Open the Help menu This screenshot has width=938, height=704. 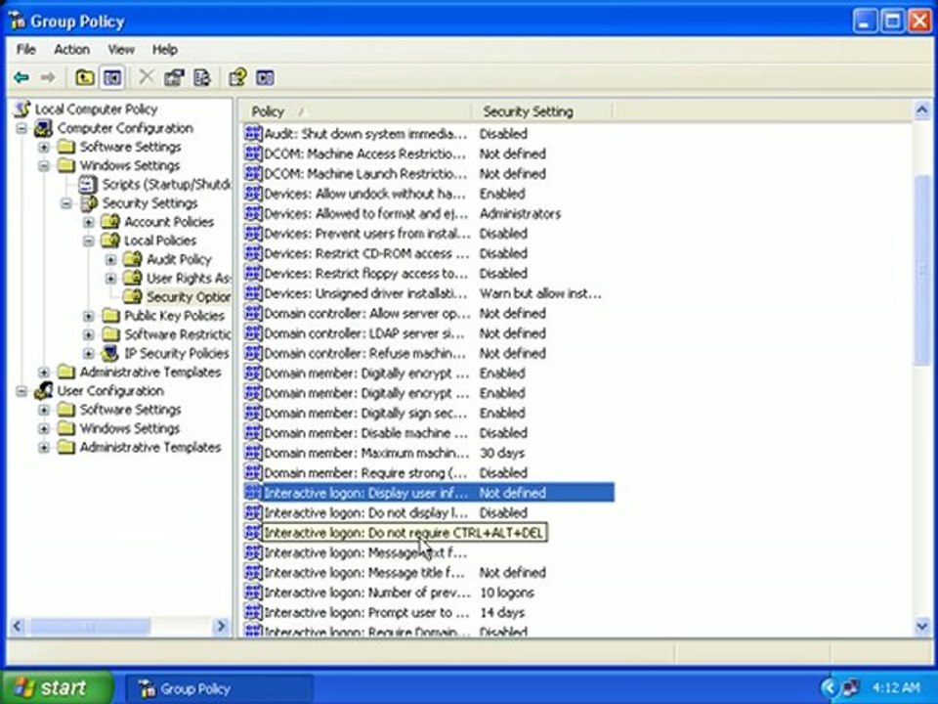[164, 49]
